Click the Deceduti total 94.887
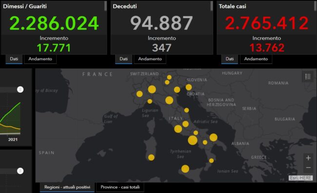Viewport: 317px width, 193px height. pyautogui.click(x=161, y=23)
